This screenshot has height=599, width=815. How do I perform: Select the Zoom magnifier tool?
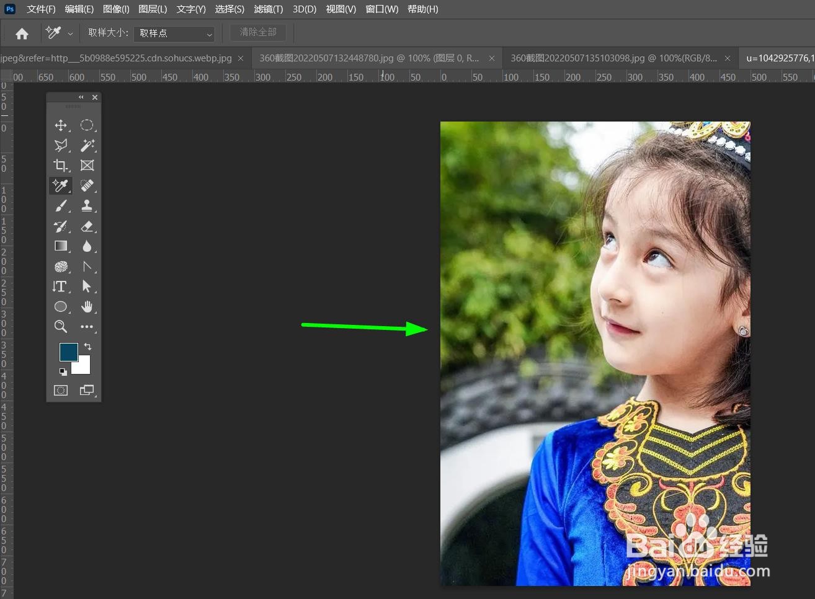(x=61, y=326)
